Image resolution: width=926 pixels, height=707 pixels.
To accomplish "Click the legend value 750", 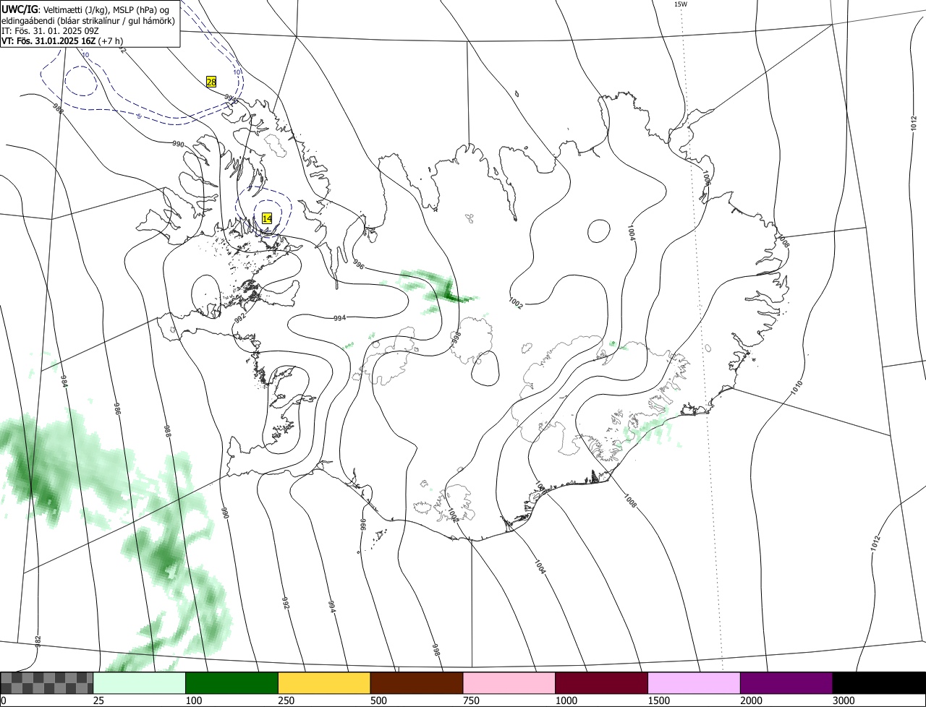I will click(471, 700).
